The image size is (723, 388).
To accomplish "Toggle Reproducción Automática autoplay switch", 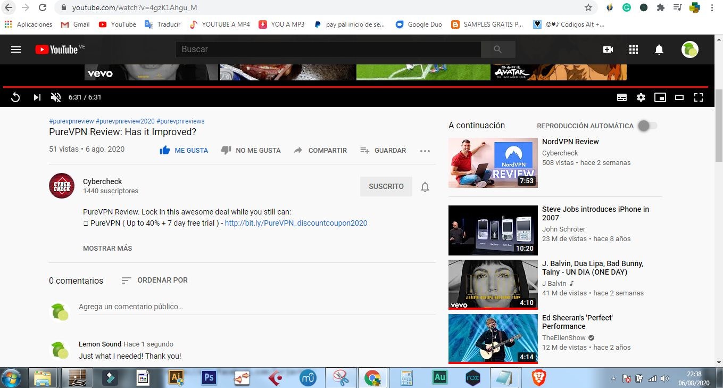I will pyautogui.click(x=647, y=126).
